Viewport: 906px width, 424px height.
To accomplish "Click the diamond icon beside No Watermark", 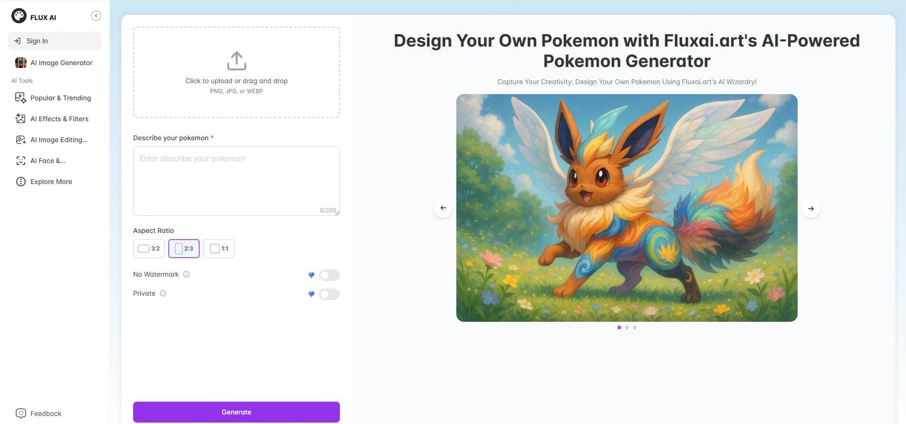I will coord(311,275).
